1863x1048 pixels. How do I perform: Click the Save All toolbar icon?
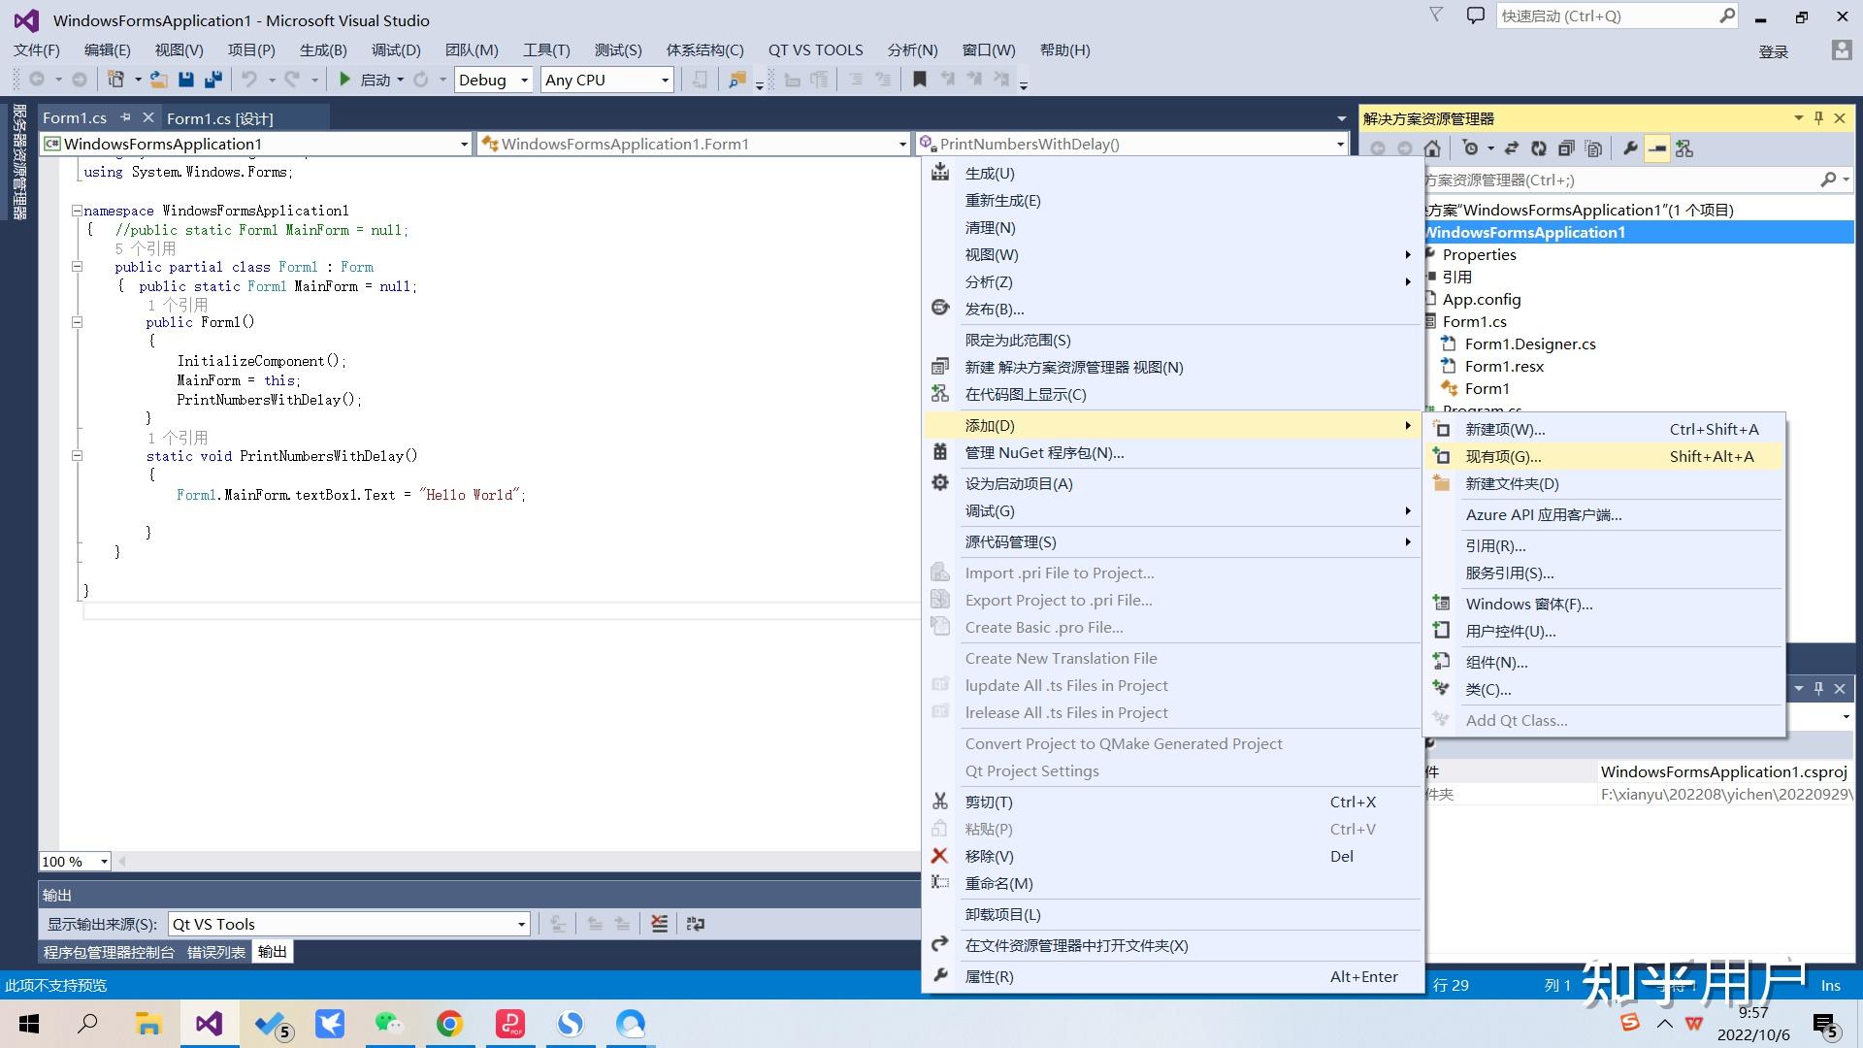click(x=212, y=80)
